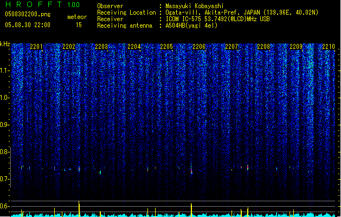Click the time marker 2202
This screenshot has height=217, width=341.
pos(69,47)
